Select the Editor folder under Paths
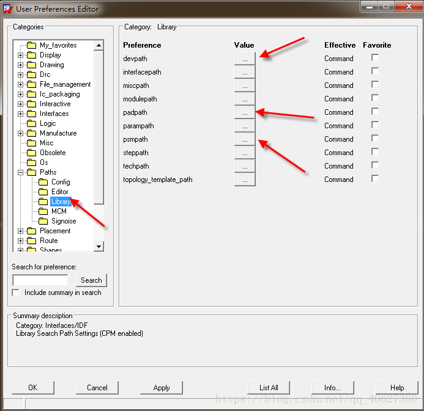The width and height of the screenshot is (424, 411). [x=59, y=192]
